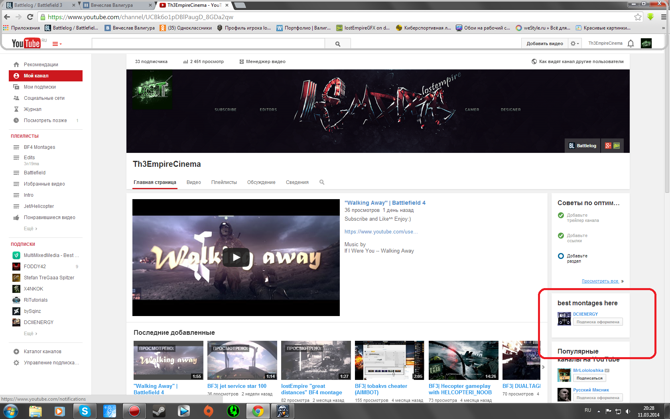
Task: Open the Одноклассники bookmark
Action: (x=185, y=28)
